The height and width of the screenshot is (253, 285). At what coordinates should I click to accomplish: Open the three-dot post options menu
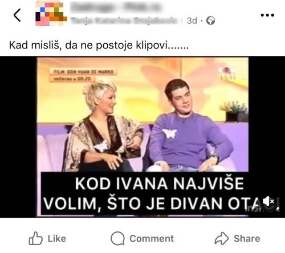coord(267,15)
